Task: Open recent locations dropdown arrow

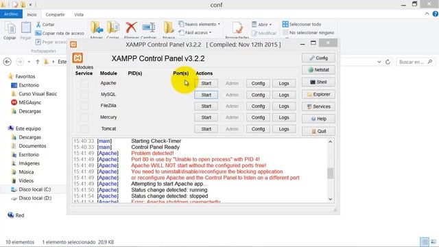Action: (x=29, y=62)
